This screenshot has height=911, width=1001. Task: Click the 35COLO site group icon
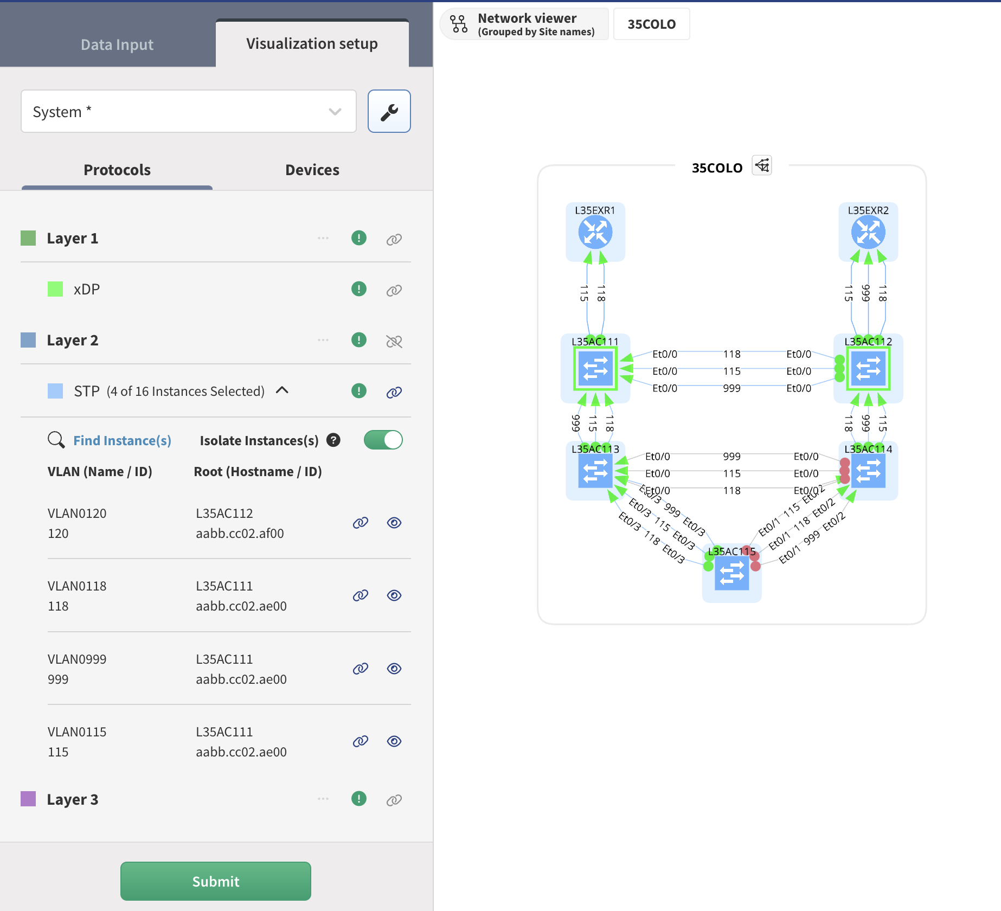[x=762, y=166]
